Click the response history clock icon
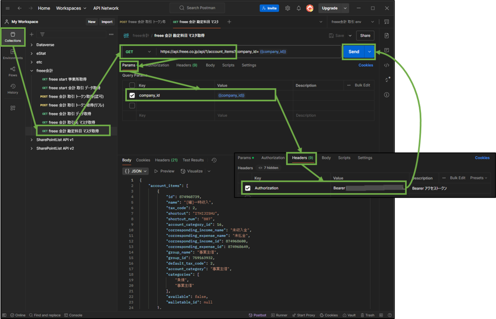The image size is (496, 319). pos(214,160)
